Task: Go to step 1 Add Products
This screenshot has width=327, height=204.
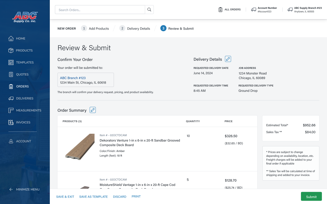Action: pyautogui.click(x=95, y=29)
